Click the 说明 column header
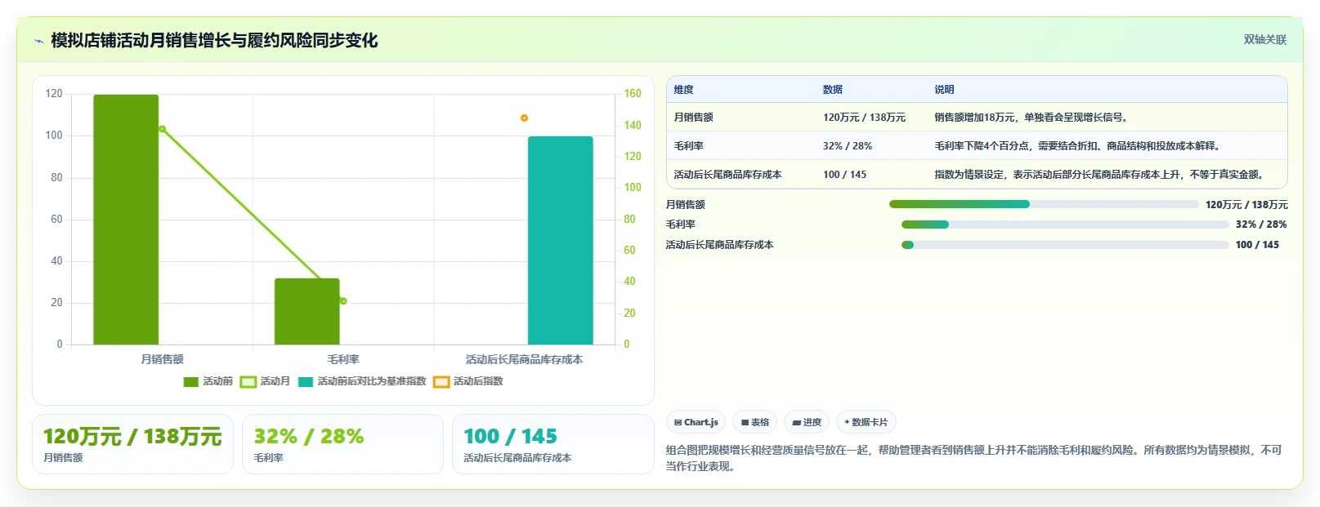Image resolution: width=1320 pixels, height=507 pixels. (x=944, y=90)
